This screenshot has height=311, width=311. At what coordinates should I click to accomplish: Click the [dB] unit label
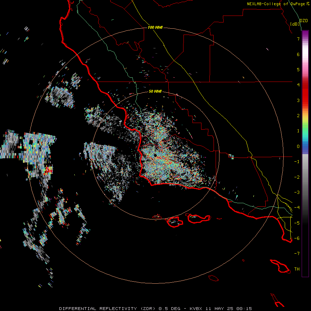point(295,24)
